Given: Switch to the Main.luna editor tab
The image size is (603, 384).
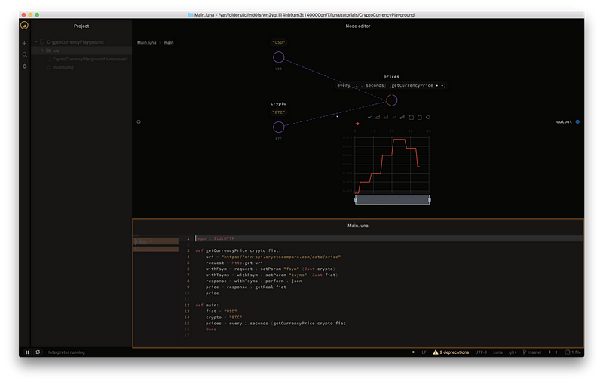Looking at the screenshot, I should point(358,225).
